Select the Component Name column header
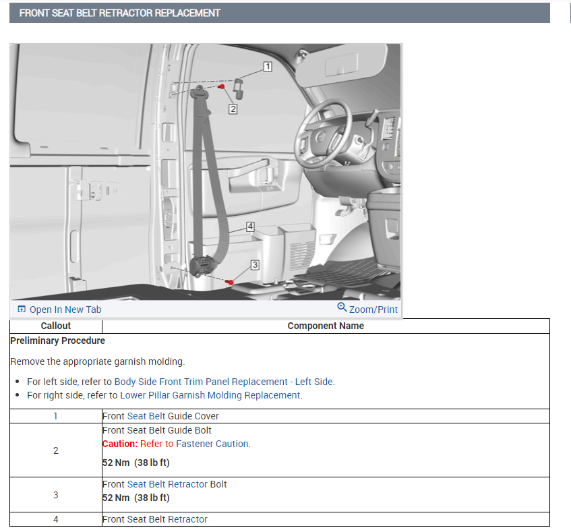Screen dimensions: 571x532 point(326,326)
